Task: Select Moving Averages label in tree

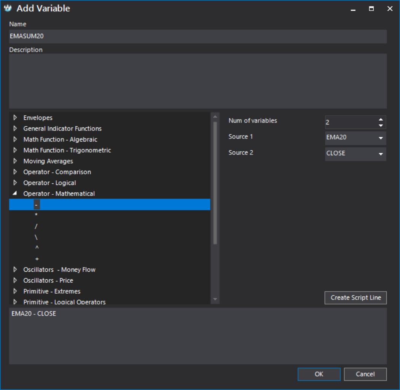Action: (x=48, y=161)
